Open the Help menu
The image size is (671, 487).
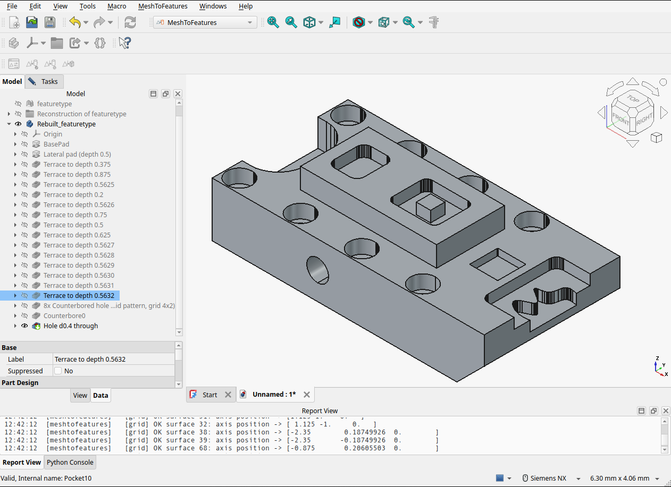pyautogui.click(x=246, y=6)
